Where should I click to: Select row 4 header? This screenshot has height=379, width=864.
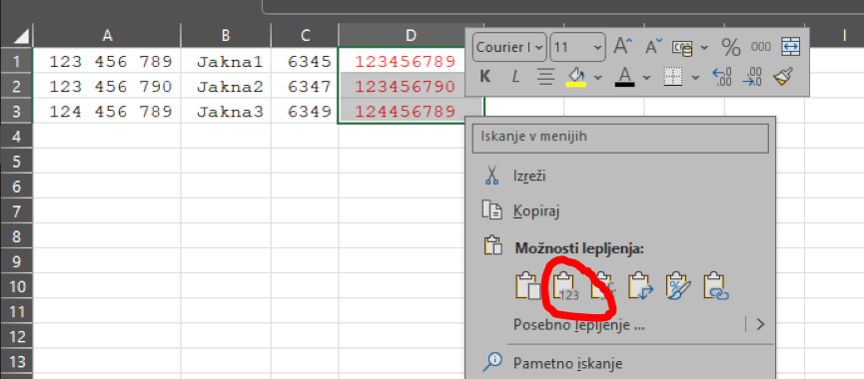click(17, 137)
